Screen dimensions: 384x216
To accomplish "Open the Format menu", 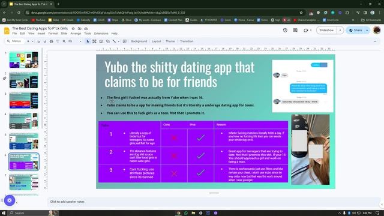I will point(53,34).
